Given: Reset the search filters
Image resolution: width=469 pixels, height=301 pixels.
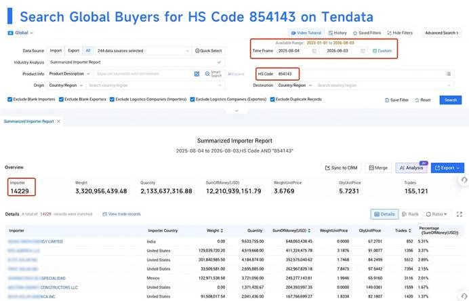Looking at the screenshot, I should [x=423, y=100].
